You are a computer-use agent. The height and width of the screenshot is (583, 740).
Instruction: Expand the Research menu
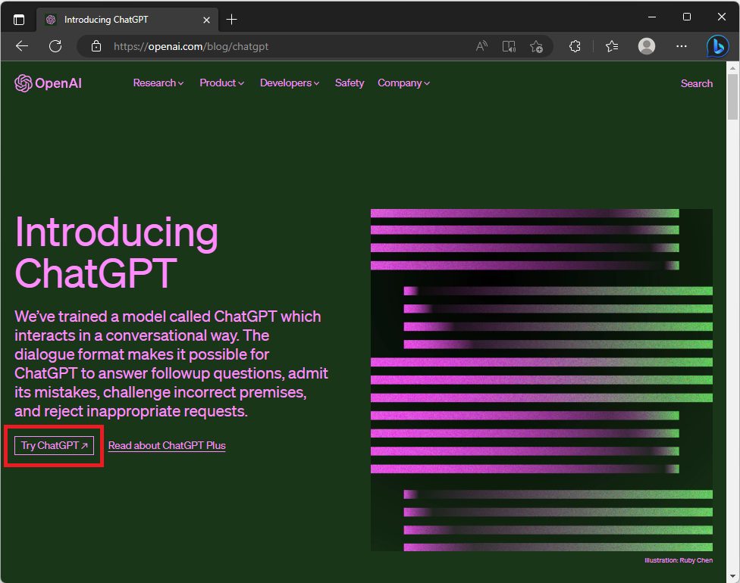click(158, 83)
